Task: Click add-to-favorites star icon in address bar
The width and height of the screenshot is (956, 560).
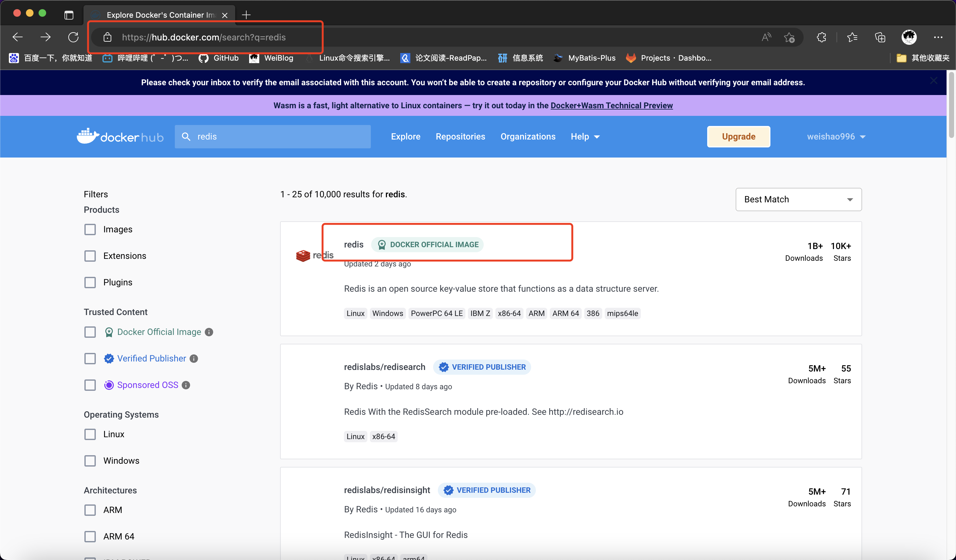Action: click(789, 37)
